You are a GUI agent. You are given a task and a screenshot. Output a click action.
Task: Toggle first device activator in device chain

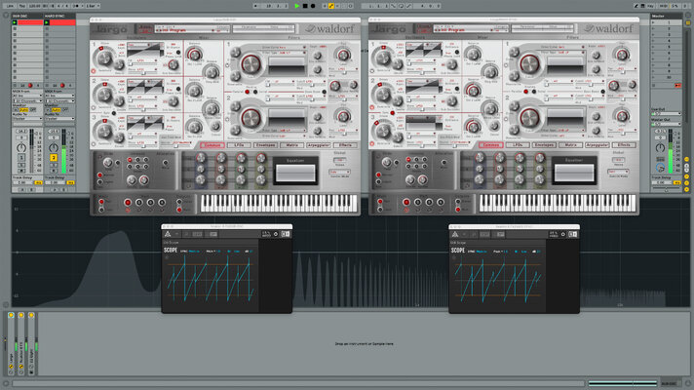pyautogui.click(x=11, y=315)
